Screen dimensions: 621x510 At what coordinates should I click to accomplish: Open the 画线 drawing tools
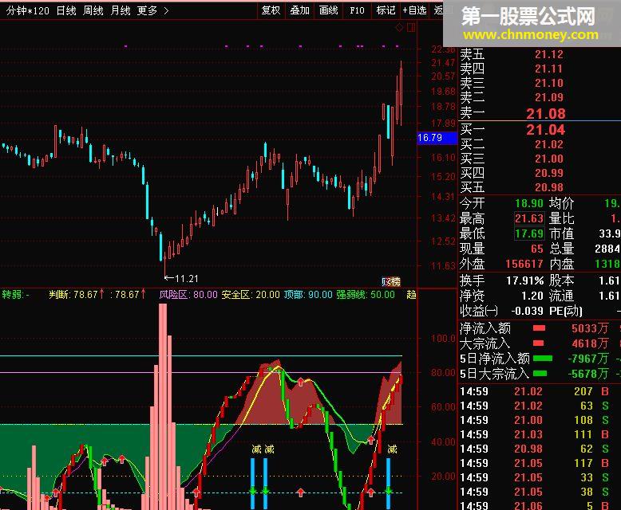[328, 10]
